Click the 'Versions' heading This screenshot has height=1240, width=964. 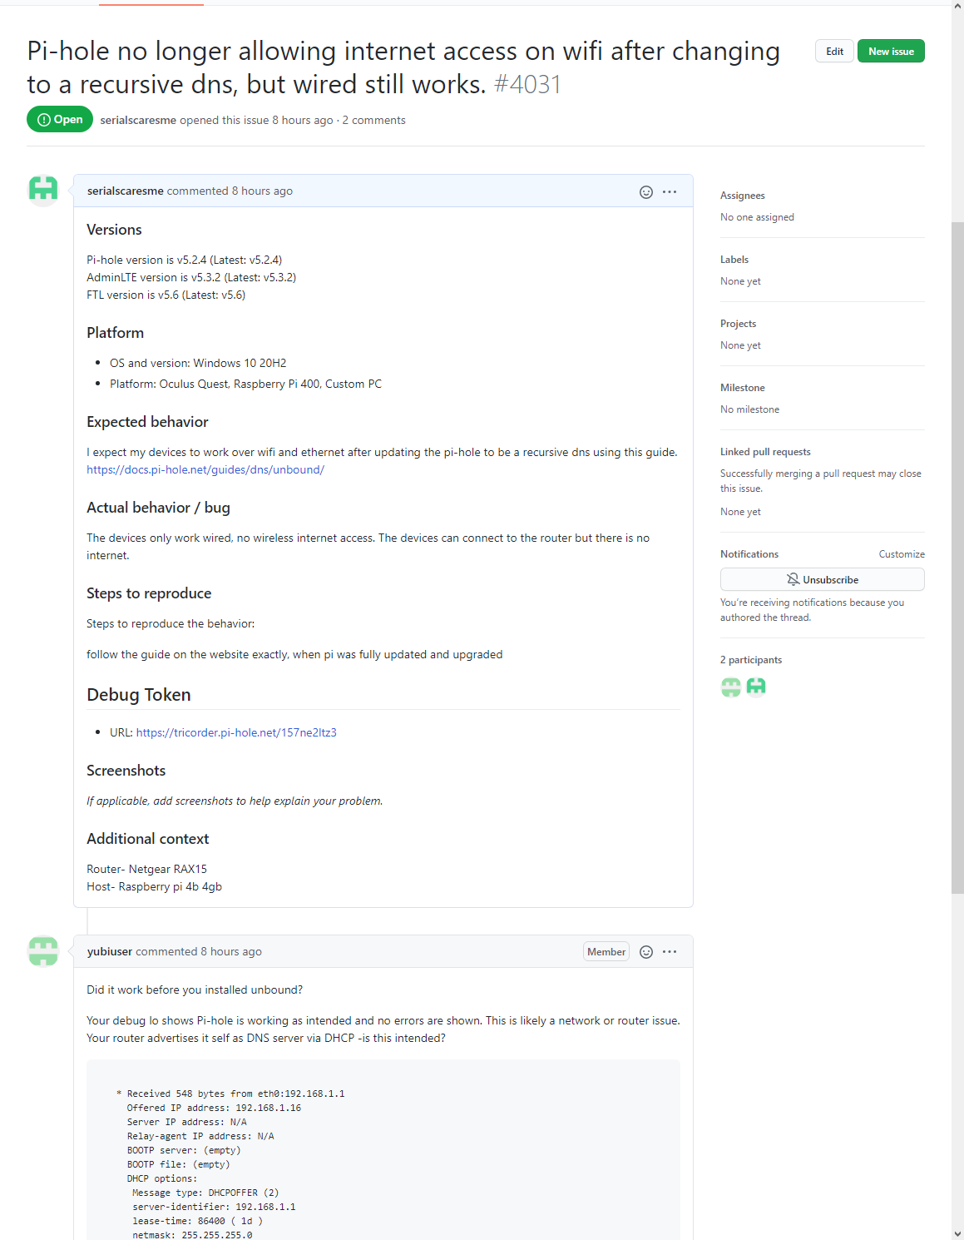click(x=114, y=230)
